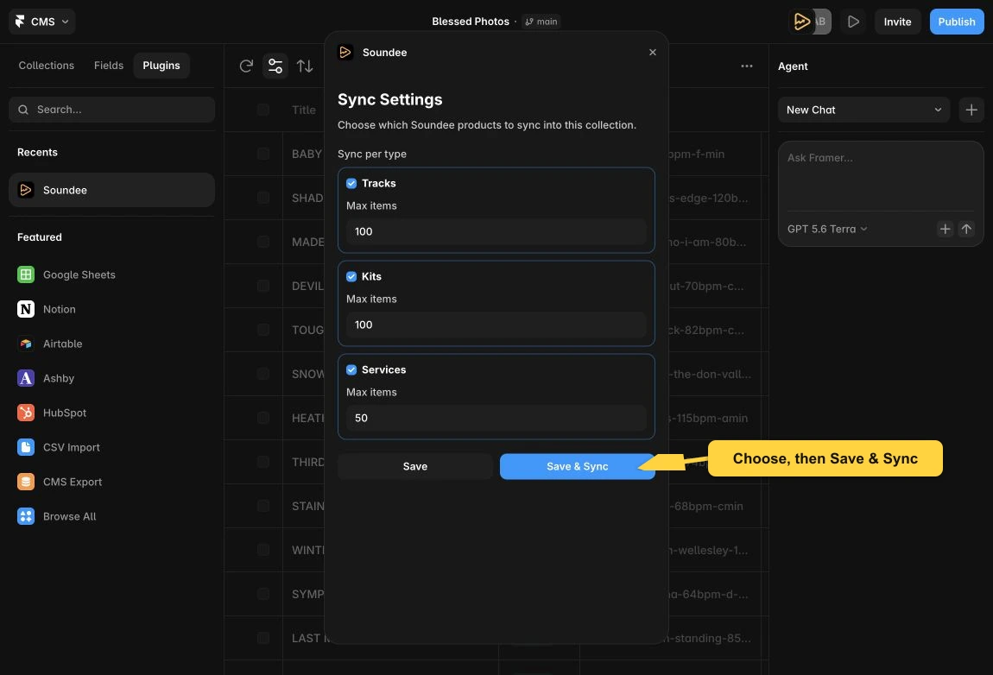993x675 pixels.
Task: Click the filter sliders toolbar icon
Action: coord(275,66)
